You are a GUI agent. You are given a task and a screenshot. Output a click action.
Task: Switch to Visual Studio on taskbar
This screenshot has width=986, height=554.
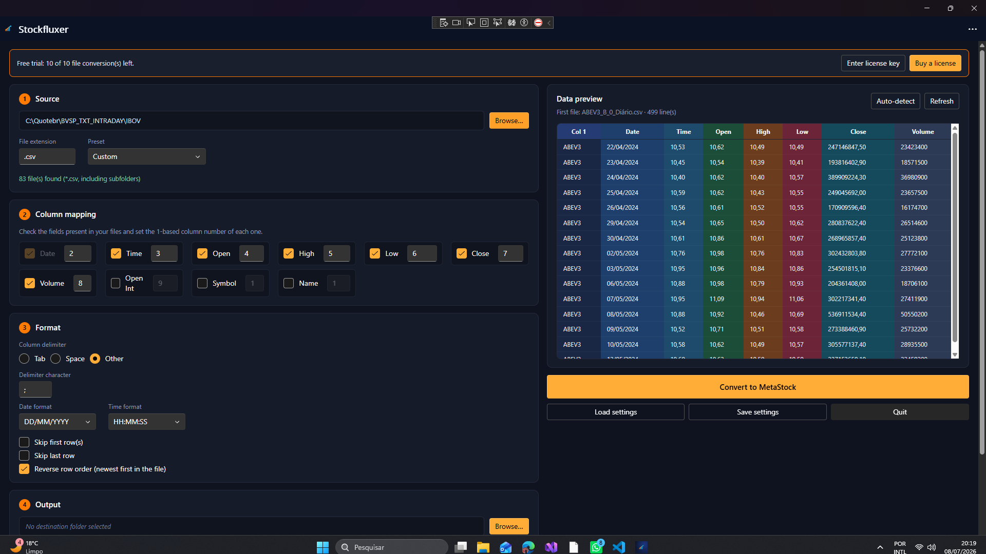551,547
